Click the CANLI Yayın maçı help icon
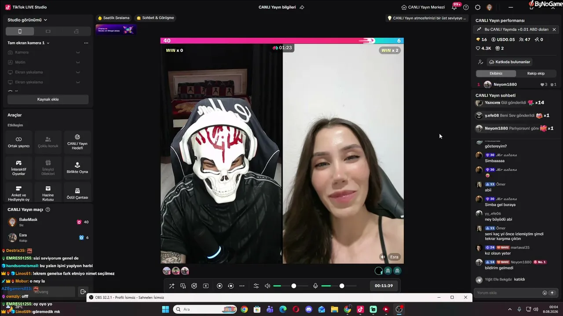The height and width of the screenshot is (316, 563). pyautogui.click(x=48, y=210)
